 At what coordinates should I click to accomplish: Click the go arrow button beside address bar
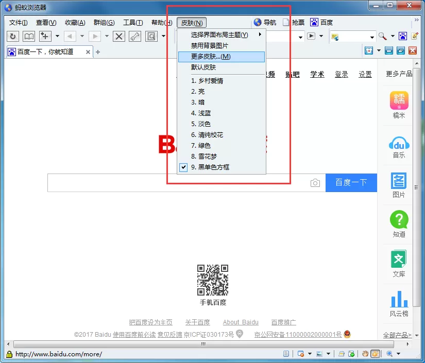tap(311, 36)
